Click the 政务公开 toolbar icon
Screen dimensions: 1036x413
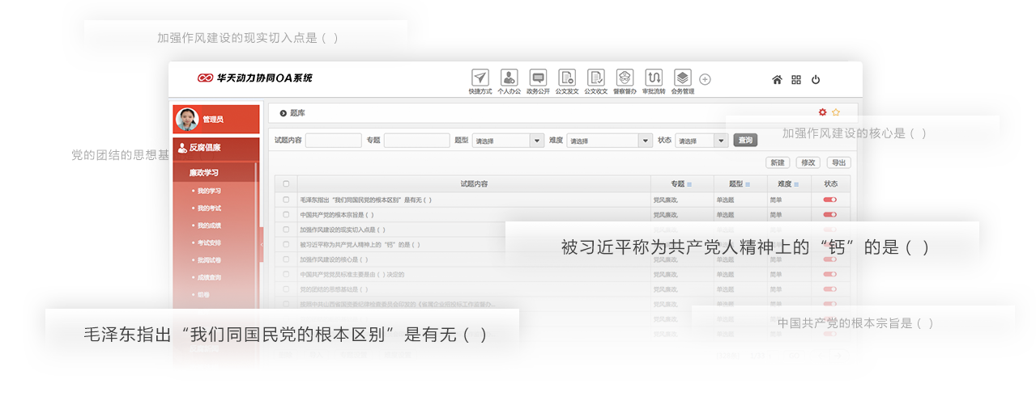click(538, 78)
